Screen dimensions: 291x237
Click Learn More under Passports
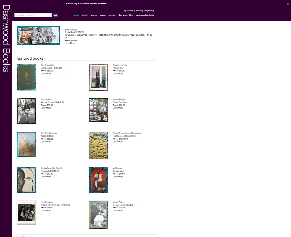tap(46, 177)
